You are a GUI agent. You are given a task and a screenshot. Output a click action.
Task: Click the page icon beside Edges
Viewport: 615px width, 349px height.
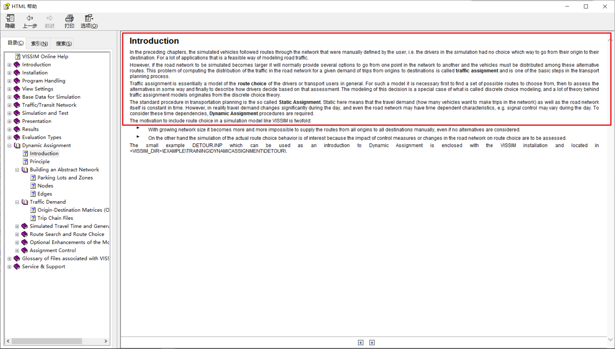(x=33, y=194)
